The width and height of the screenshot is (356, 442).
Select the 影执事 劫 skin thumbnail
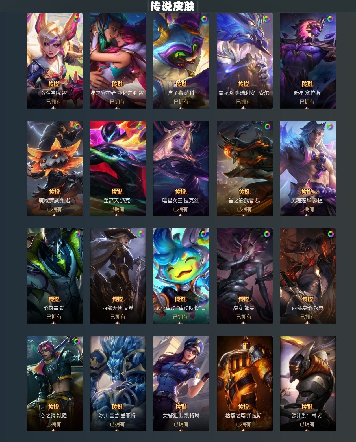tap(55, 276)
